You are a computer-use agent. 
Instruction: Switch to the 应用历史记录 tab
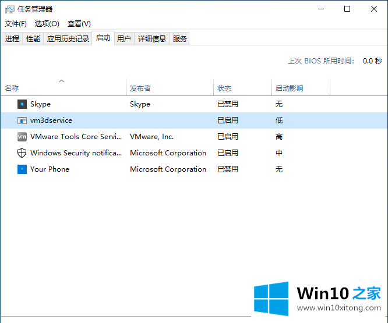[x=68, y=39]
